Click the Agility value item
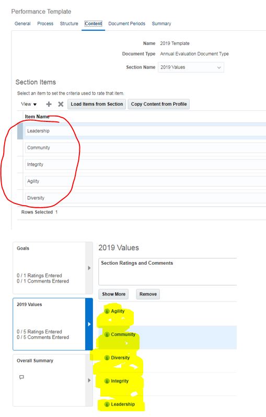 [118, 311]
